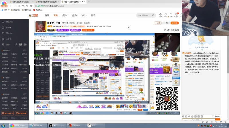
Task: Click the orange hourly ranking pill badge
Action: pos(88,30)
